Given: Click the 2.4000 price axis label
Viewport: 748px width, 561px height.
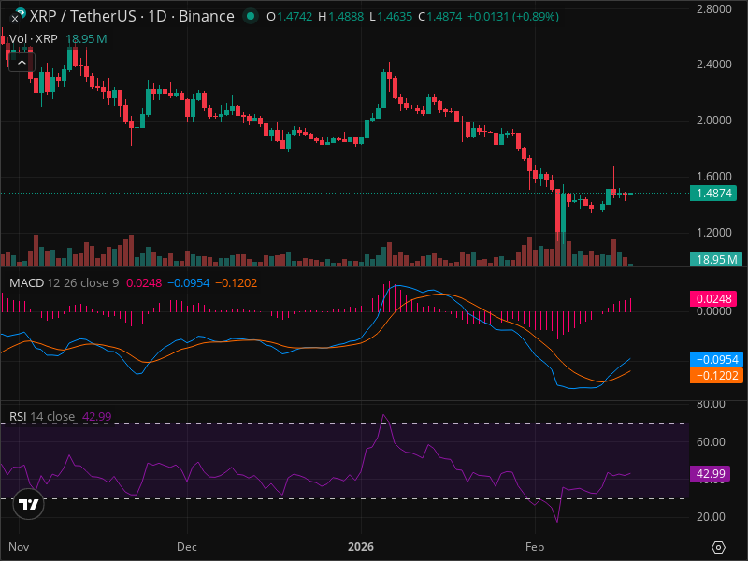Looking at the screenshot, I should coord(713,65).
